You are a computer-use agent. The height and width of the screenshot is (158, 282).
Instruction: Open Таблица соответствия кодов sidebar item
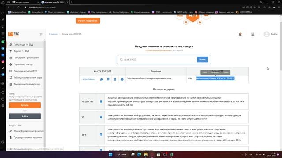[x=25, y=78]
